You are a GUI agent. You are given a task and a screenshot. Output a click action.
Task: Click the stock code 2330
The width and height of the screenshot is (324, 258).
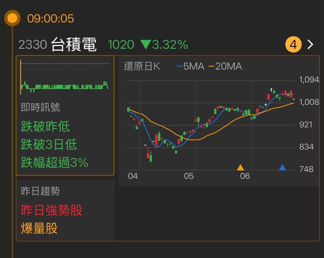tap(33, 44)
